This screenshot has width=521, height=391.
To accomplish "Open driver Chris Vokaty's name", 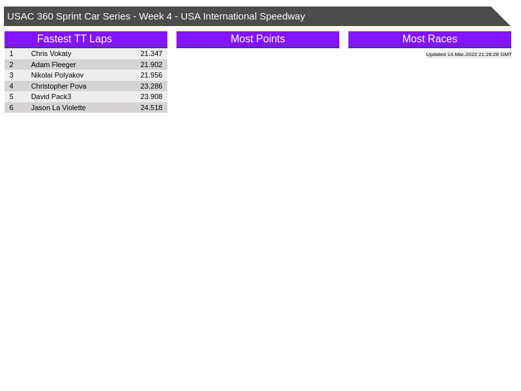I will pos(51,53).
